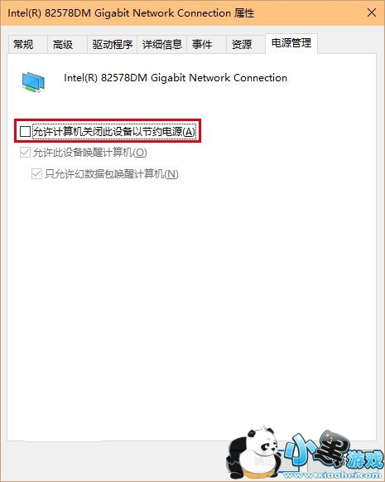Select the 电源管理 tab
385x482 pixels.
[291, 43]
